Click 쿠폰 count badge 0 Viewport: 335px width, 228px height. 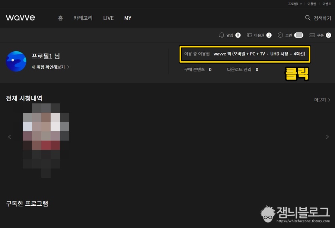328,35
